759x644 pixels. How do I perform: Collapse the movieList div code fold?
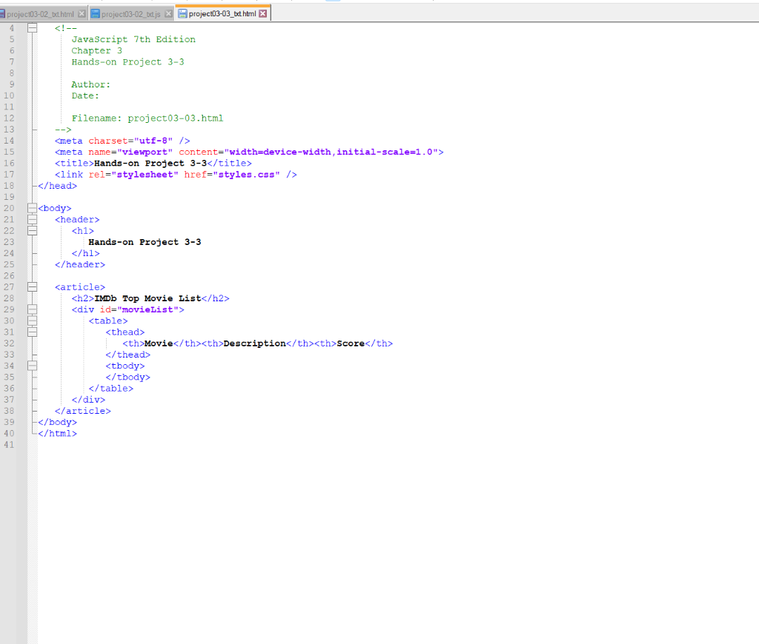click(x=31, y=309)
